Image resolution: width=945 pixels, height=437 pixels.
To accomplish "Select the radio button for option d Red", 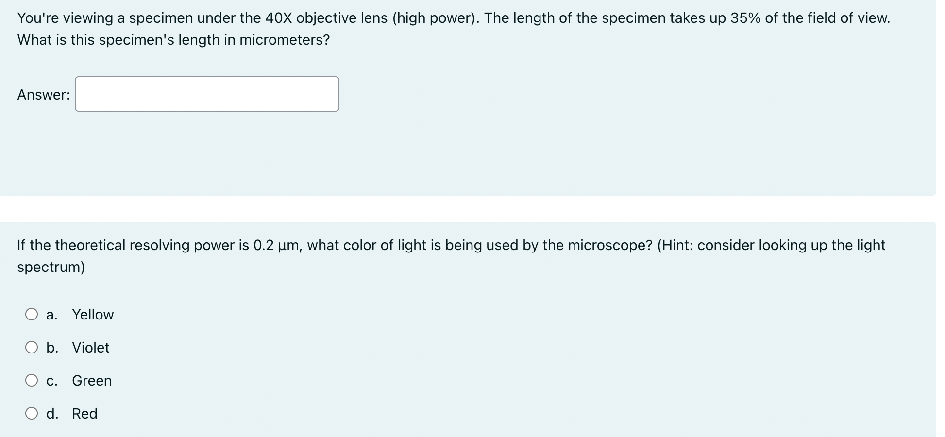I will tap(32, 413).
